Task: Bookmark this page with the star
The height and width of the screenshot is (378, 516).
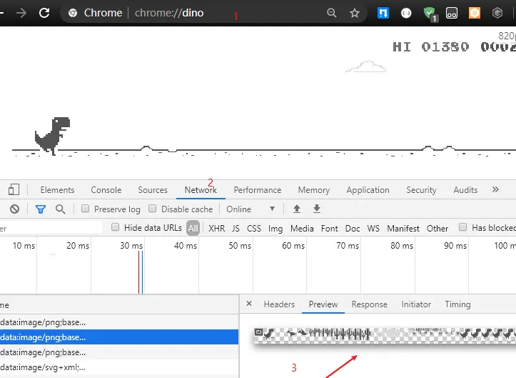Action: [355, 13]
